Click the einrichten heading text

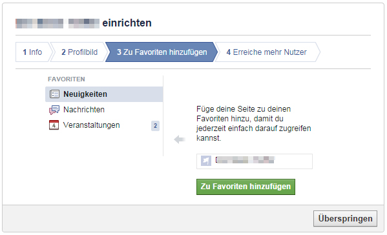pos(127,23)
